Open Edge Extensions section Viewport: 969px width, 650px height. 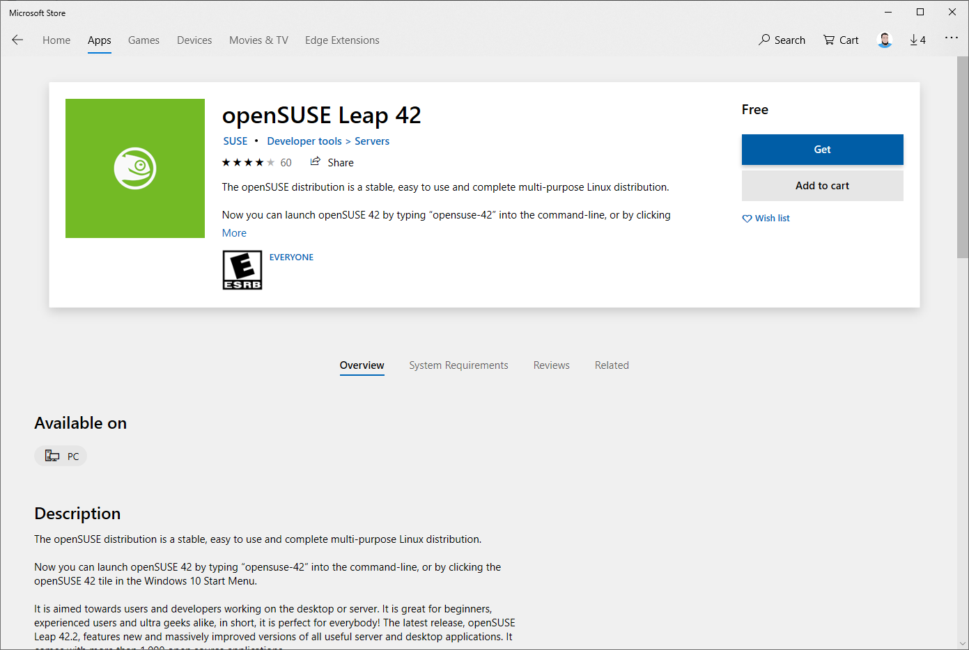click(342, 40)
